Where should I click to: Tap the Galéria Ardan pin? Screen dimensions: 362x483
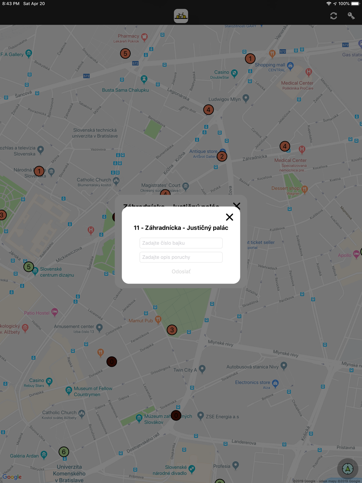[x=44, y=454]
